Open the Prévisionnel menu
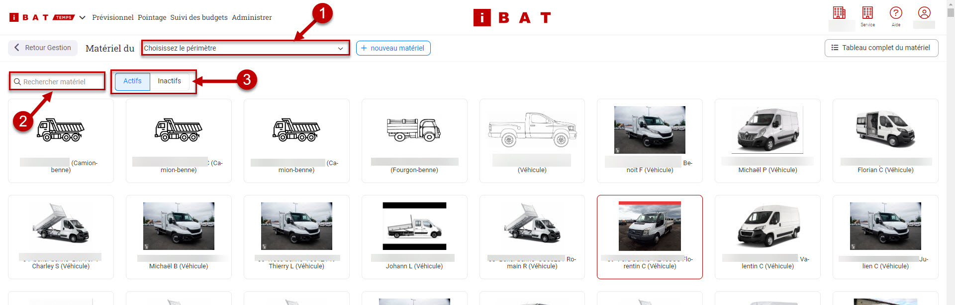 [113, 17]
